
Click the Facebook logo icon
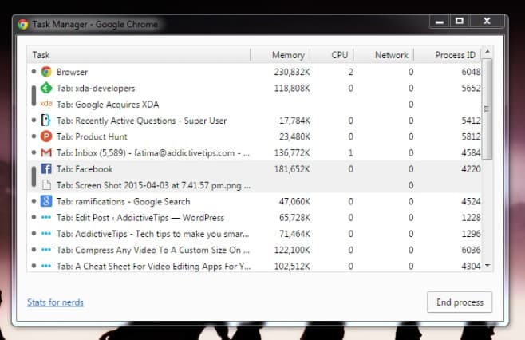point(46,169)
